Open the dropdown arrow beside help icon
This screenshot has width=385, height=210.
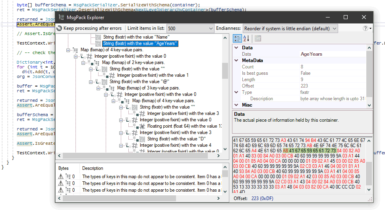pos(371,29)
